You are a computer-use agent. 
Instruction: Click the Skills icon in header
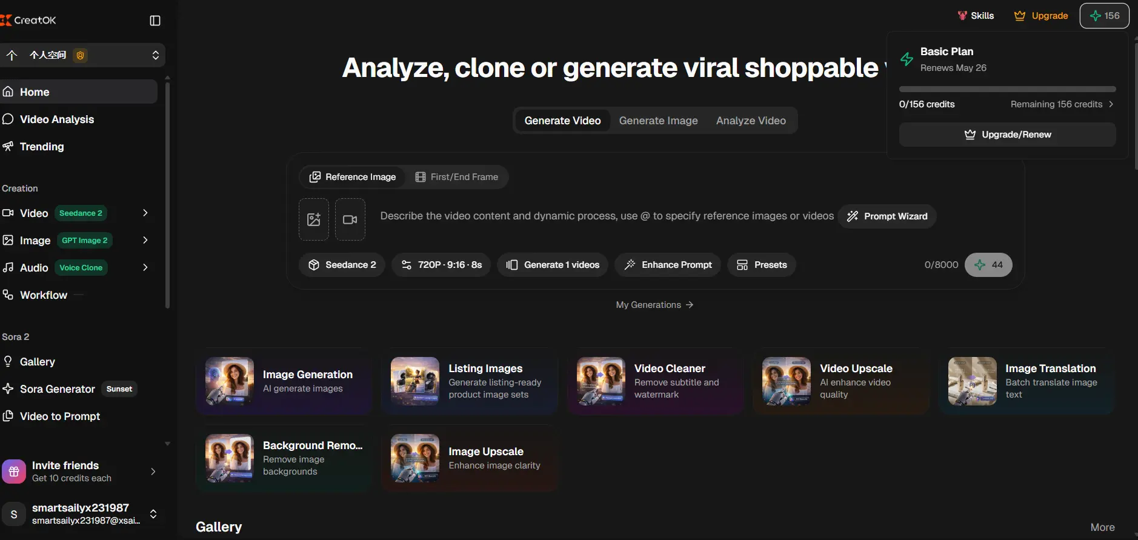(962, 16)
